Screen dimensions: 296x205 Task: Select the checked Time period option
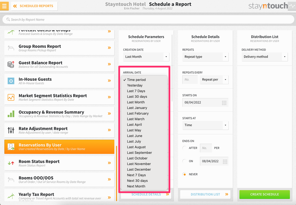[144, 80]
